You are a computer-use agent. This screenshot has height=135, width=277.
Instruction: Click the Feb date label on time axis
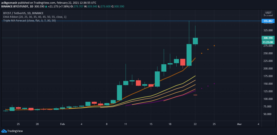(62, 124)
